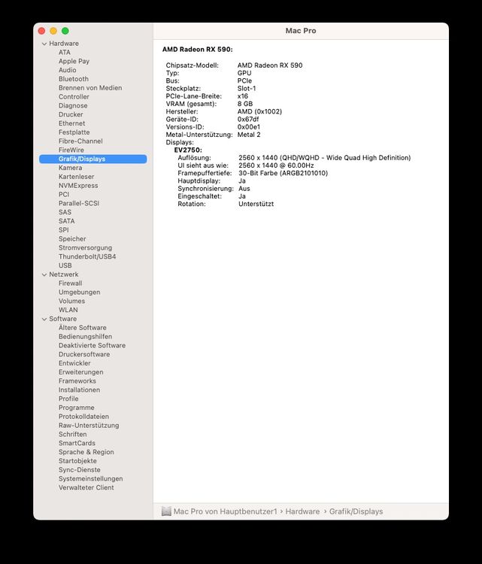Select the highlighted Grafik/Displays item

click(92, 159)
